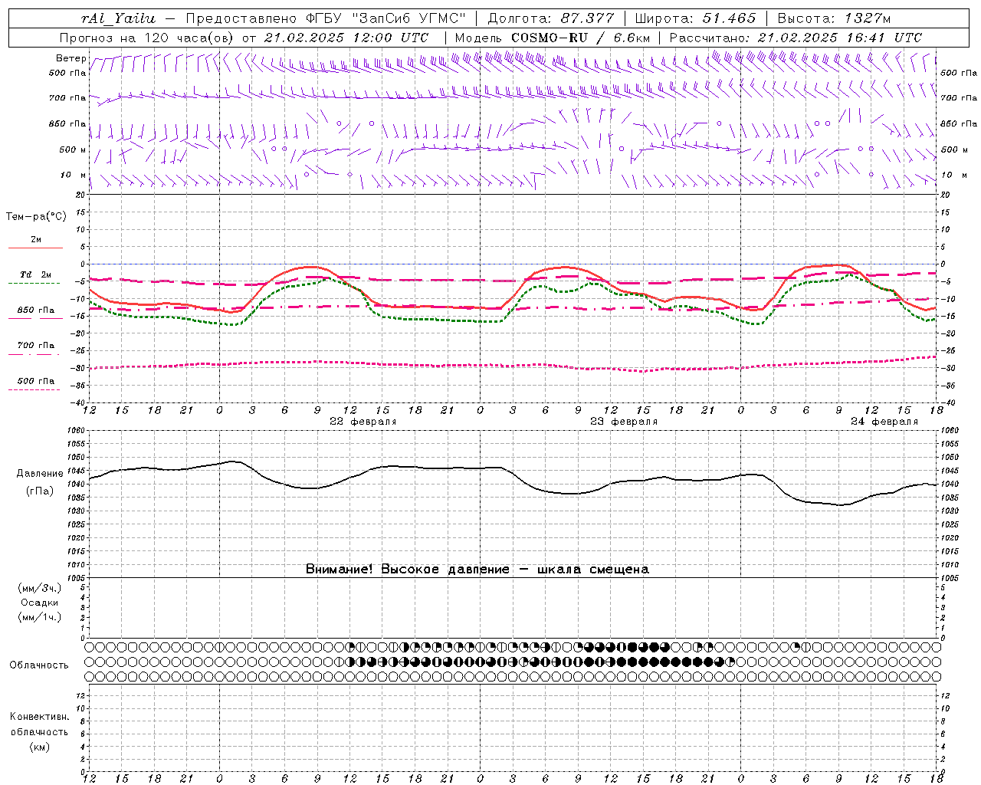Click the "Рассчитано: 21.02.2025 16:41 UTC" text
This screenshot has height=785, width=981.
pos(796,38)
